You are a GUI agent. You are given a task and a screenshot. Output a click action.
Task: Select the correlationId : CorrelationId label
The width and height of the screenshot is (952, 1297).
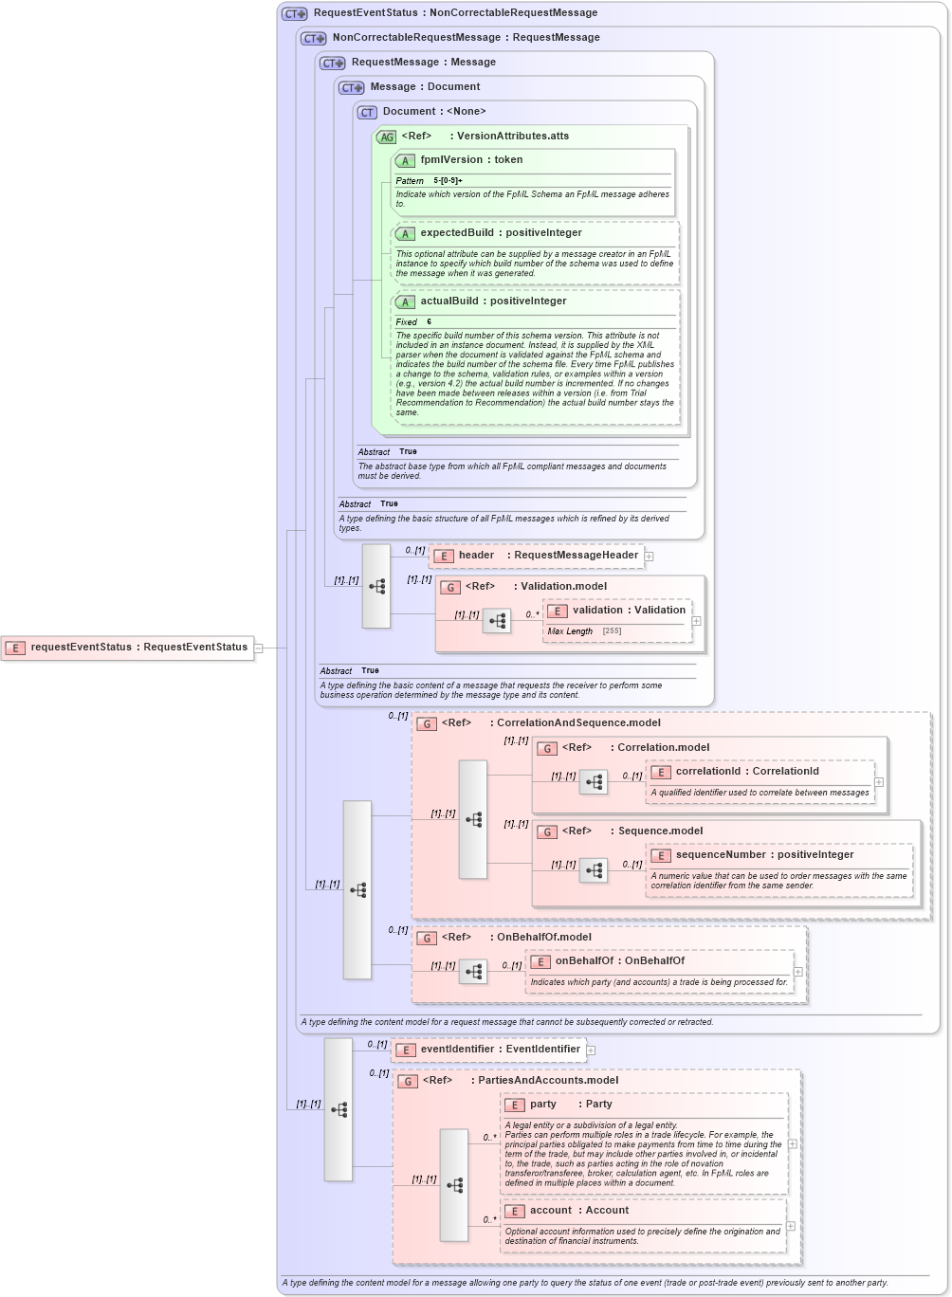click(747, 772)
